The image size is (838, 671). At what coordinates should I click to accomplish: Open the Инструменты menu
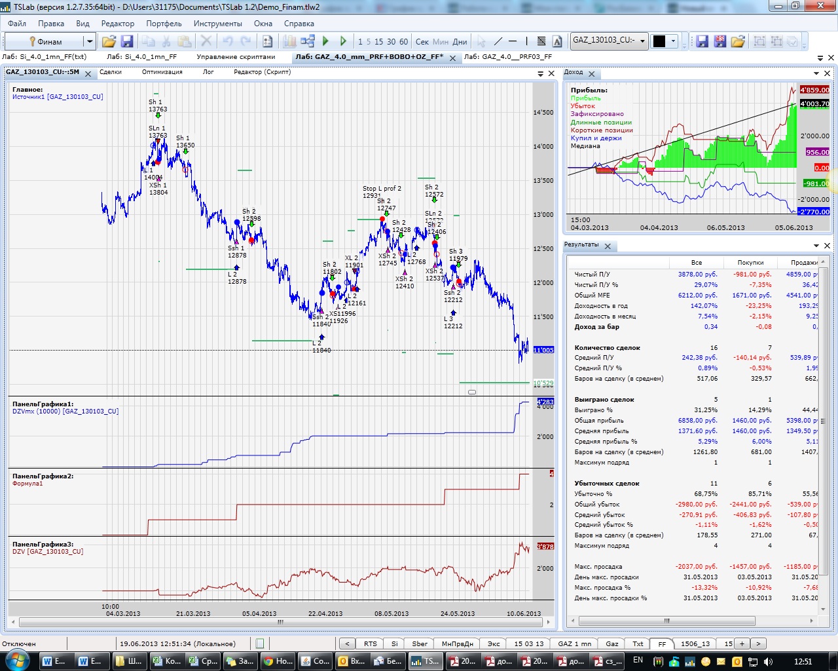coord(217,24)
